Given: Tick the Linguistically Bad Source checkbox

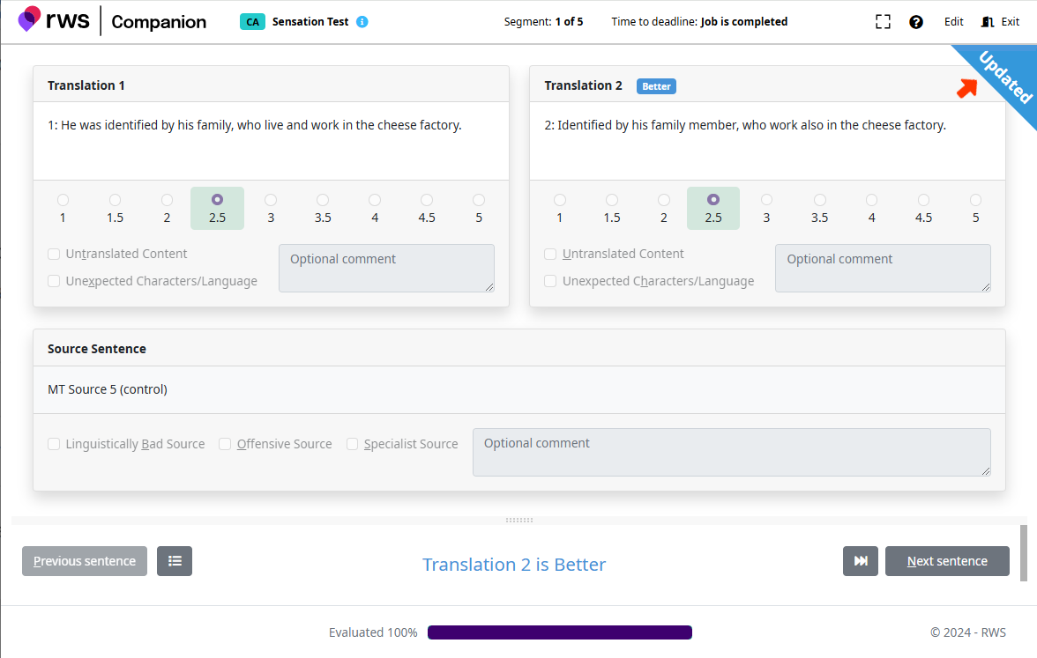Looking at the screenshot, I should [55, 444].
